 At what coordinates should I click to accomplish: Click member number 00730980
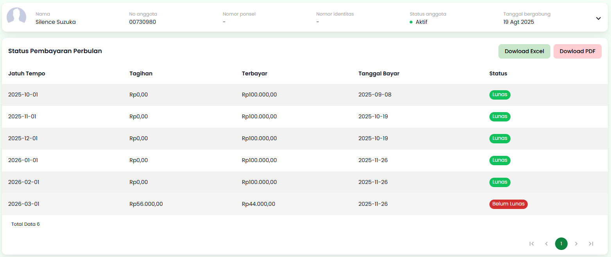coord(142,22)
